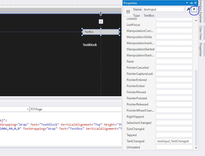205x156 pixels.
Task: Click the TextBox type icon beside Name
Action: (128, 12)
